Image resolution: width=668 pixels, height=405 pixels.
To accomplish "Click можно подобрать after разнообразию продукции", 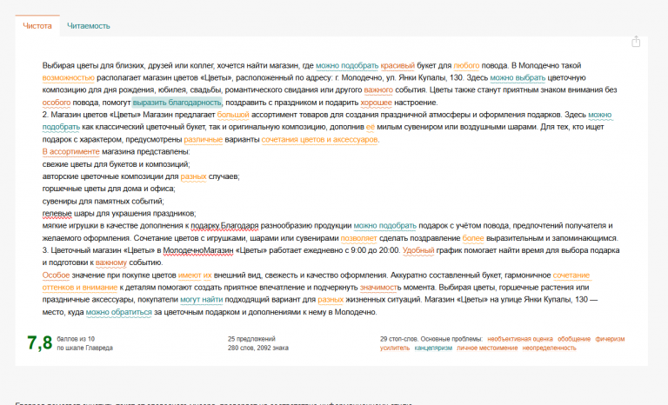I will 385,226.
